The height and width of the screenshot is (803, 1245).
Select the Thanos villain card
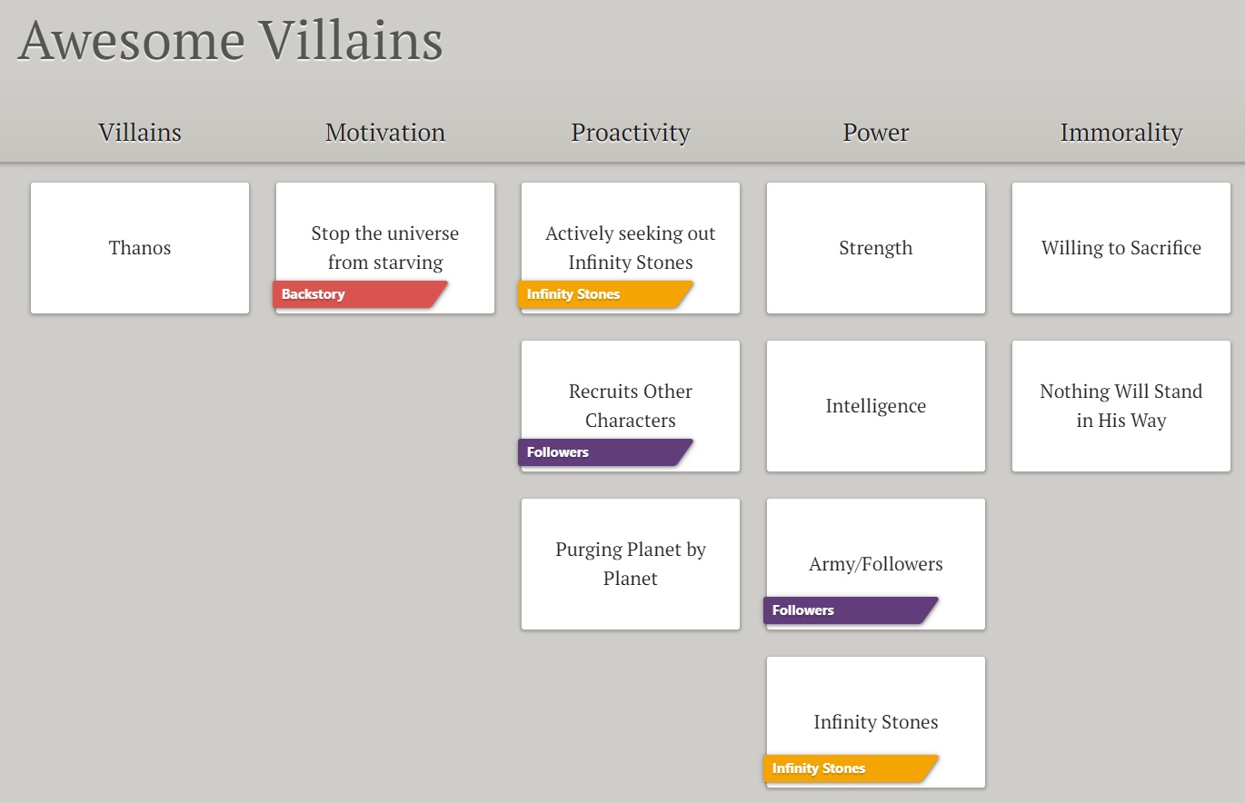tap(140, 248)
